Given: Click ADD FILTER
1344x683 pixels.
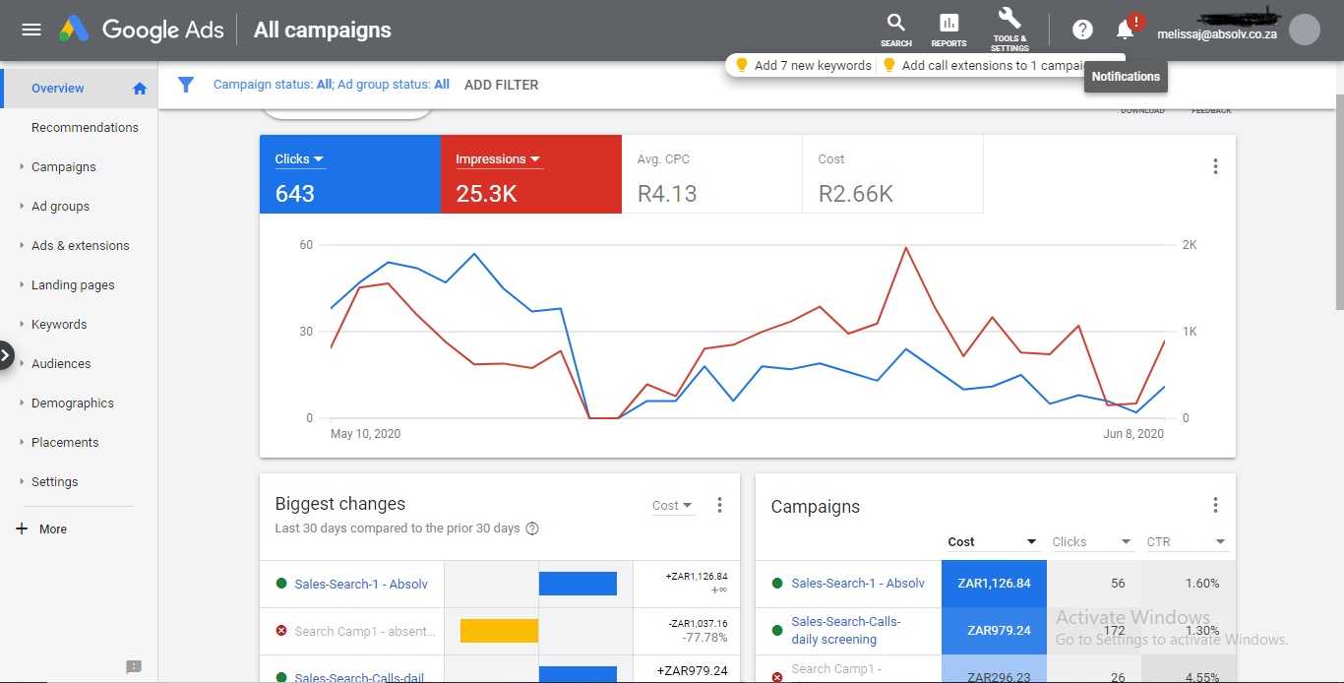Looking at the screenshot, I should tap(501, 85).
